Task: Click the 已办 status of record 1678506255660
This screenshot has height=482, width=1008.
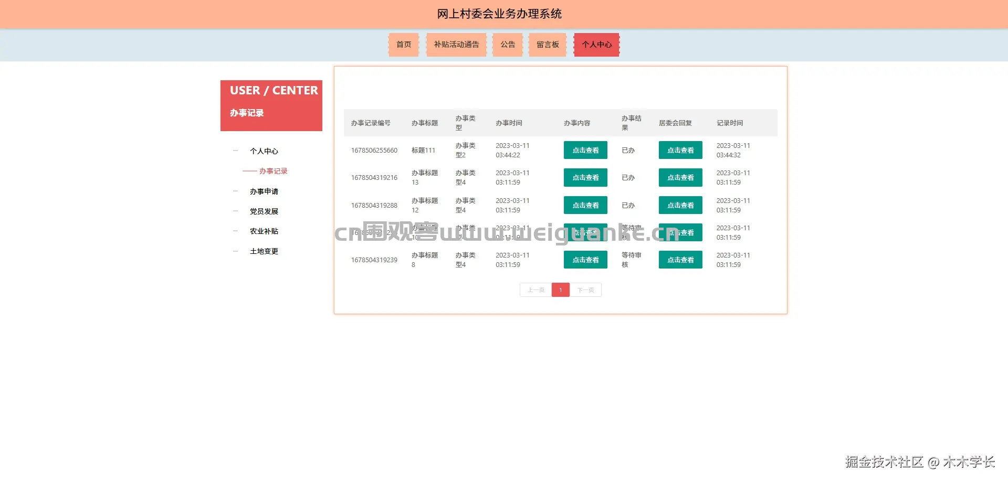Action: [628, 150]
